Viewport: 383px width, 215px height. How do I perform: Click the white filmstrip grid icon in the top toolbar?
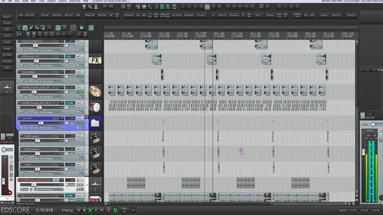(x=174, y=7)
